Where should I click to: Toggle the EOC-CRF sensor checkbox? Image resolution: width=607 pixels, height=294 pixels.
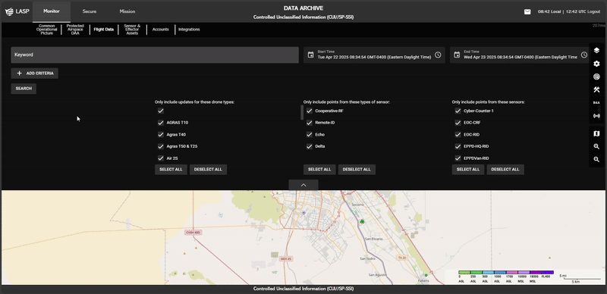click(x=458, y=123)
